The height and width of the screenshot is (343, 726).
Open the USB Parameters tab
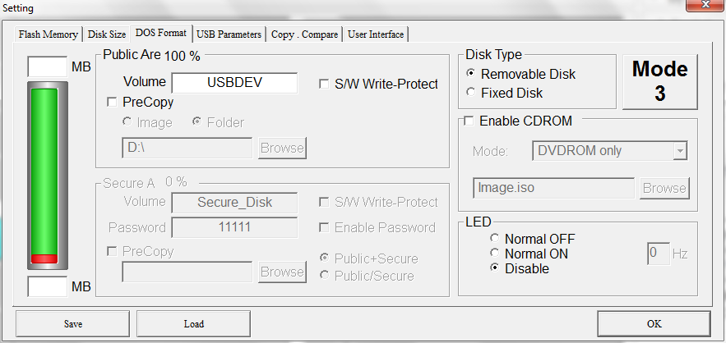229,34
